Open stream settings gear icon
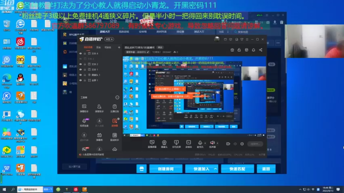Screen dimensions: 344x193 242,144
